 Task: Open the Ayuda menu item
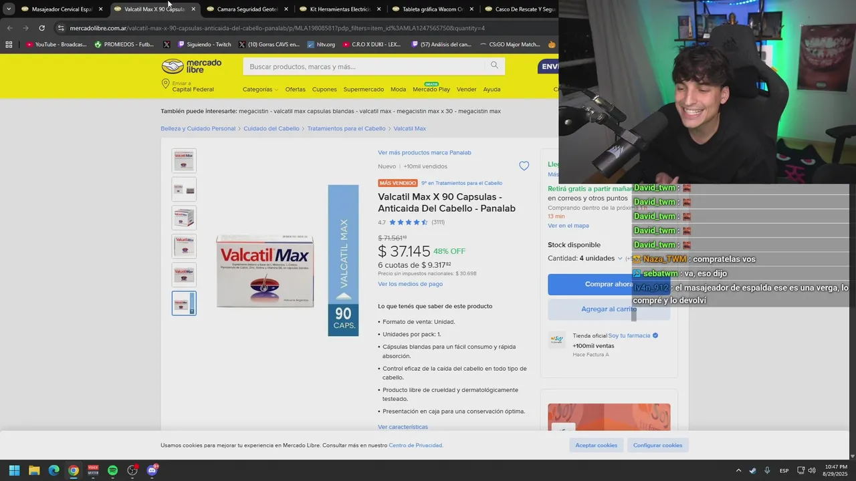click(x=492, y=90)
